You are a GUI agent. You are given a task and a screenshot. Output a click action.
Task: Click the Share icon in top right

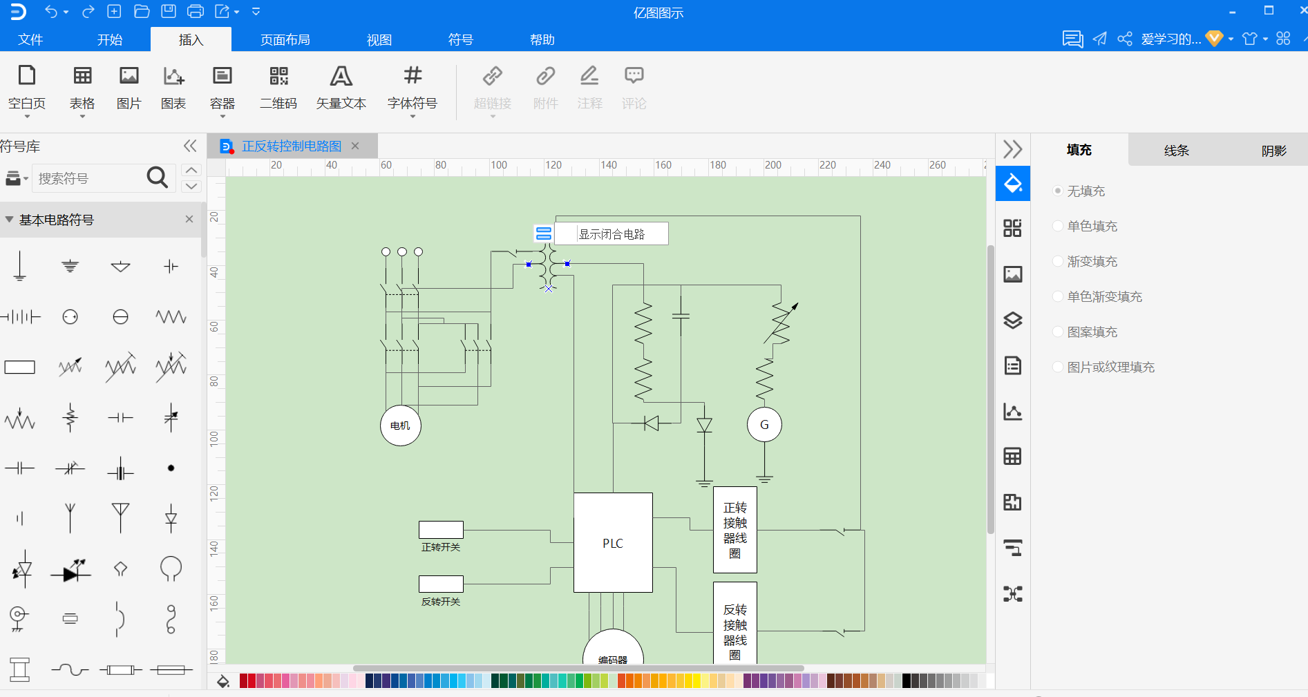tap(1125, 39)
